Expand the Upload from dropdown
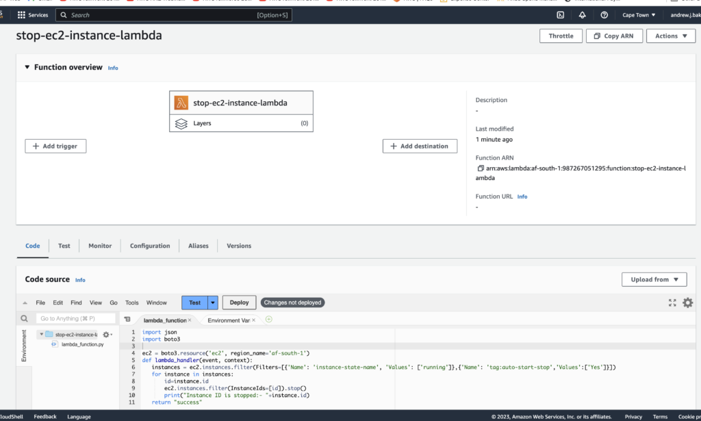Viewport: 701px width, 421px height. click(x=654, y=279)
